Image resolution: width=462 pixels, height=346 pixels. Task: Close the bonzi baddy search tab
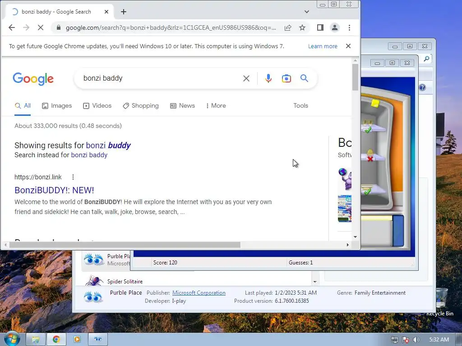click(106, 12)
